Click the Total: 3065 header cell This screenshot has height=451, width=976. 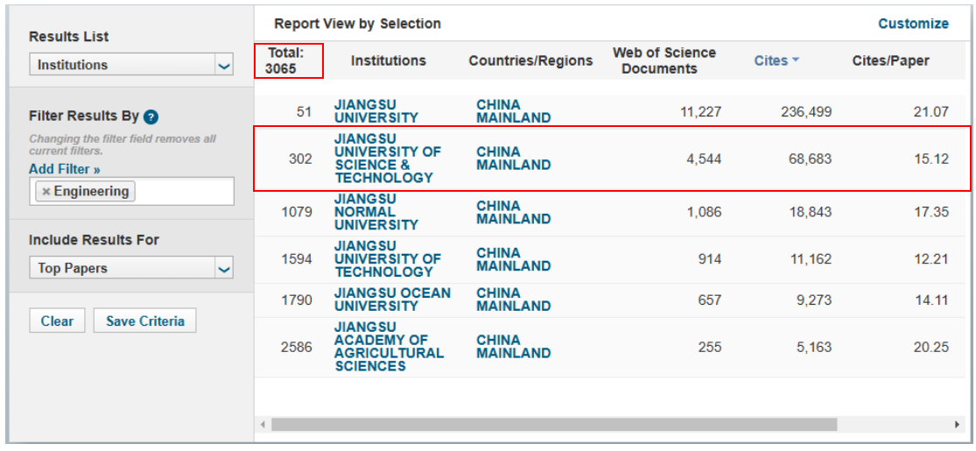click(288, 60)
